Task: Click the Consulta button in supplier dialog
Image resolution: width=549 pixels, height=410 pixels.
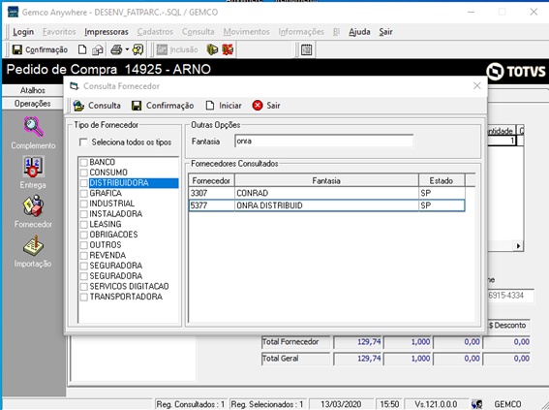Action: tap(97, 106)
